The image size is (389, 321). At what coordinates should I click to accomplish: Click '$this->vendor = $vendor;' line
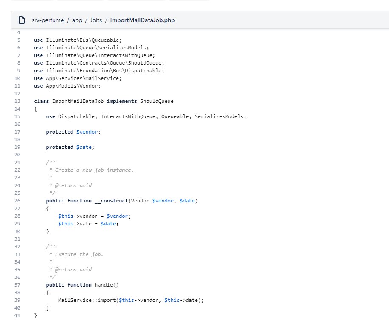click(x=95, y=216)
